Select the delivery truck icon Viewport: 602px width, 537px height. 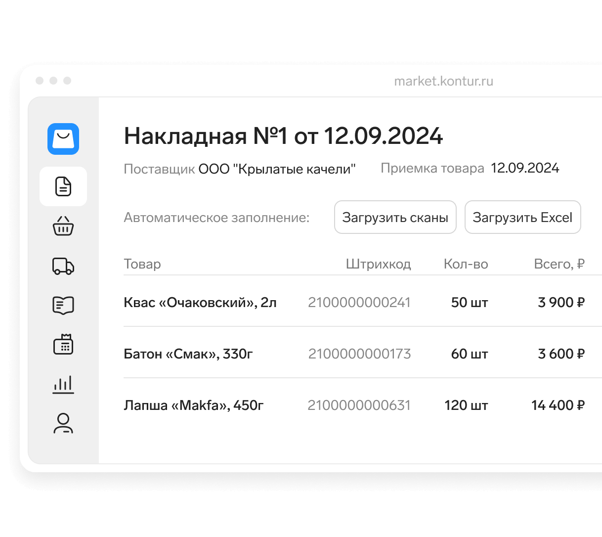pyautogui.click(x=63, y=266)
